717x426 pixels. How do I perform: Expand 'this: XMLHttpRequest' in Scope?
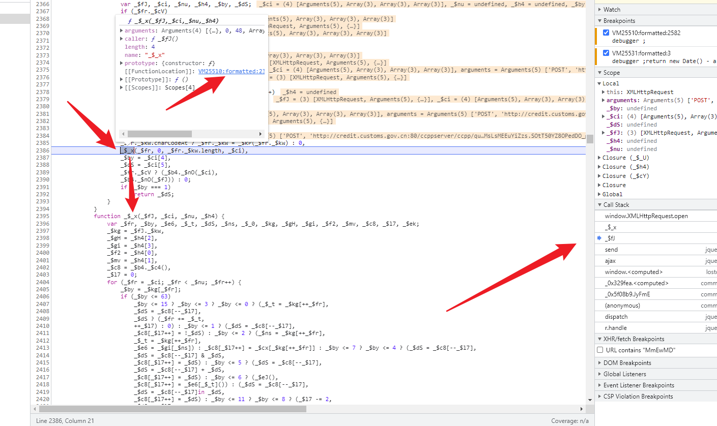[x=604, y=93]
